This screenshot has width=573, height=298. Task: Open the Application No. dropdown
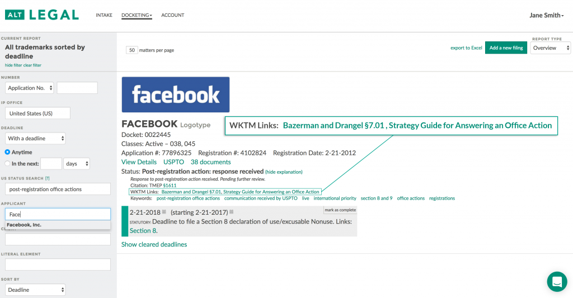pyautogui.click(x=30, y=88)
